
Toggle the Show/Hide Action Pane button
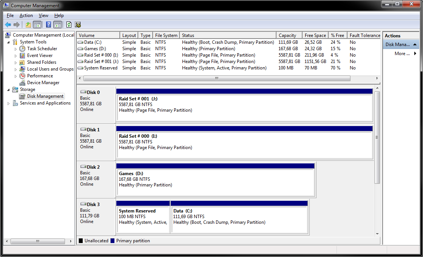pos(57,25)
